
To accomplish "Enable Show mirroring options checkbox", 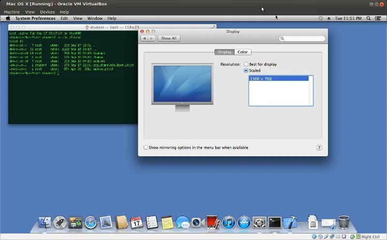I will (146, 148).
